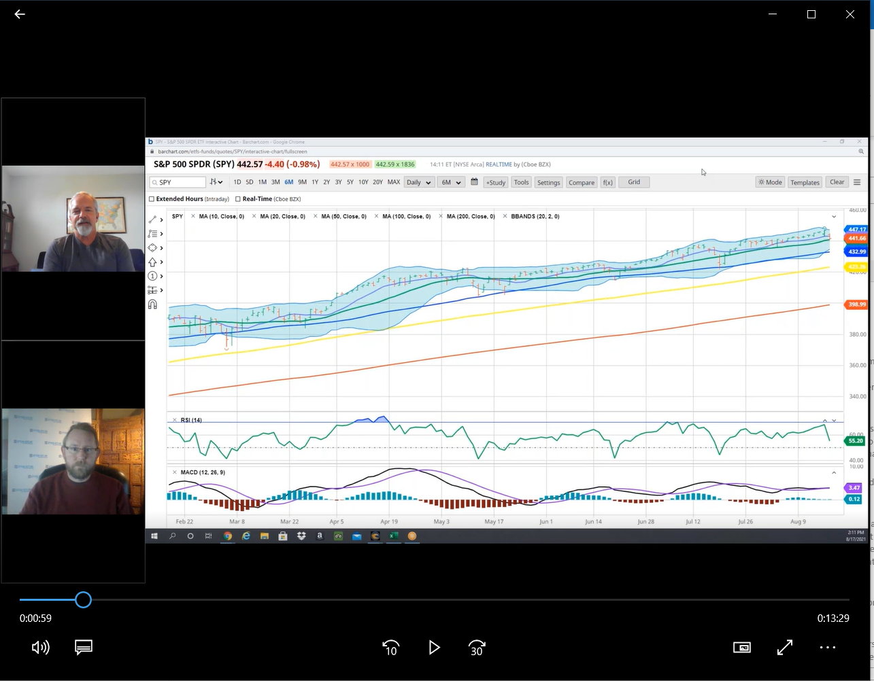Open the text annotation tool
Screen dimensions: 874x681
pos(152,234)
